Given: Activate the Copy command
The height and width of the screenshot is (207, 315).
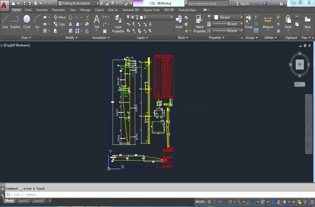Looking at the screenshot, I should [59, 24].
